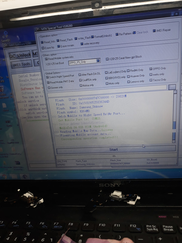This screenshot has height=243, width=182.
Task: Click the 0x03100000 Wr_Boot1 value
Action: [x=153, y=163]
